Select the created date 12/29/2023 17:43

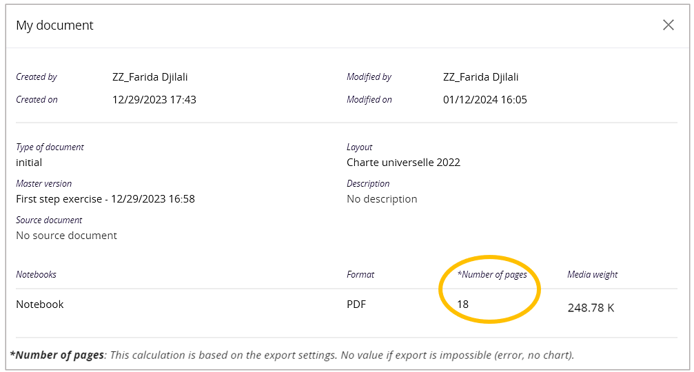point(154,100)
